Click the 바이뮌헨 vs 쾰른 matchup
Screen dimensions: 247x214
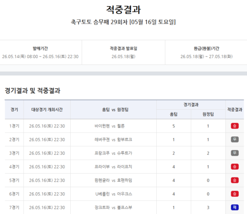(110, 126)
